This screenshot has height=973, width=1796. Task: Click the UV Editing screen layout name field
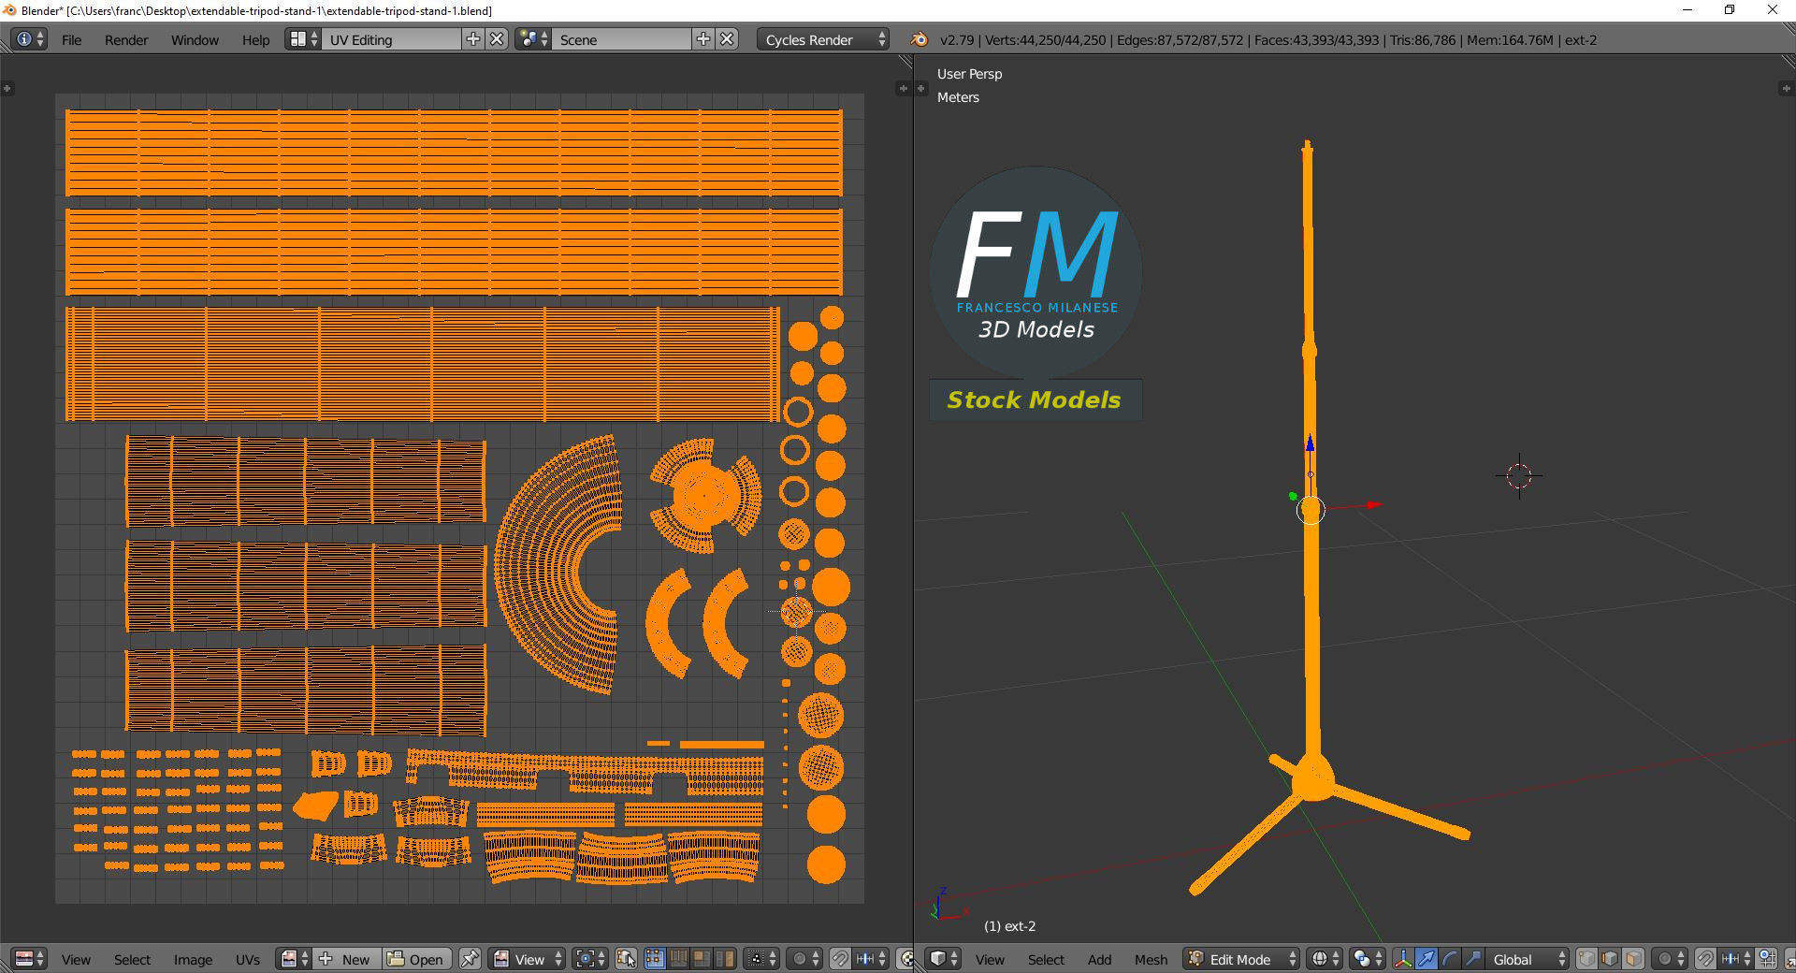pyautogui.click(x=391, y=39)
